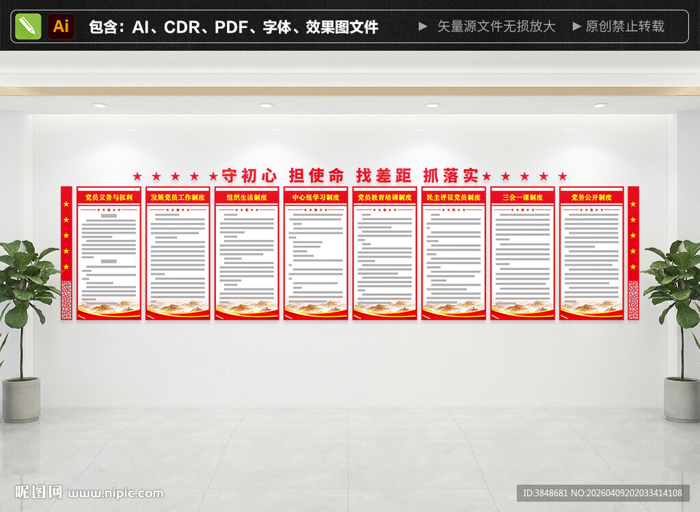
Task: Click the triangle arrow before 矢量源文件无损放大
Action: (x=422, y=27)
